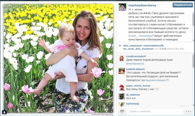Click the heart like button beside comment box
Screen dimensions: 195x116
122,111
